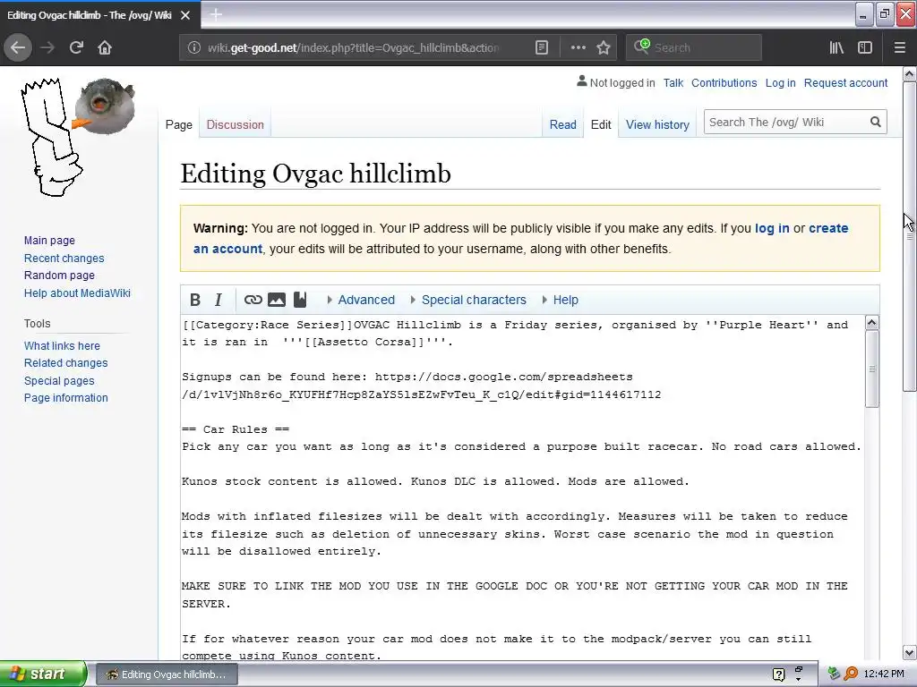This screenshot has width=917, height=687.
Task: Open the Firefox hamburger menu
Action: coord(900,48)
